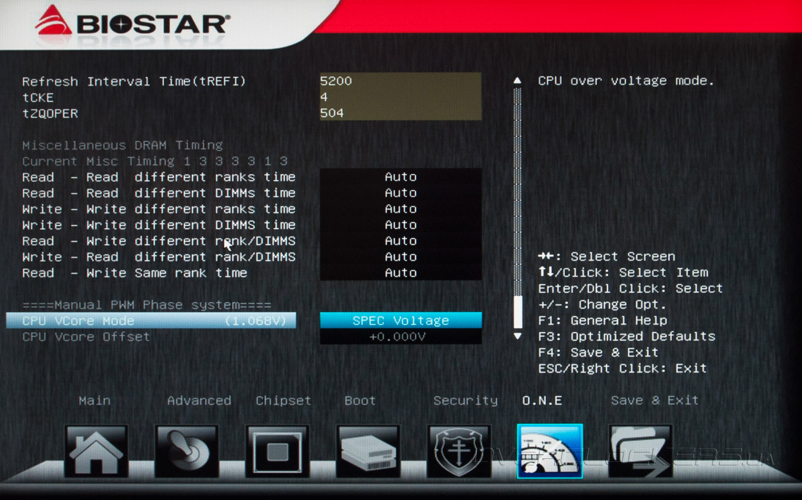Open Auto dropdown for Read-Read different ranks time
Viewport: 802px width, 500px height.
tap(400, 177)
